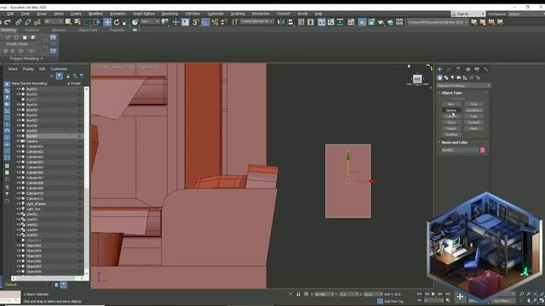Click the object name input field
Viewport: 545px width, 306px height.
(x=460, y=150)
